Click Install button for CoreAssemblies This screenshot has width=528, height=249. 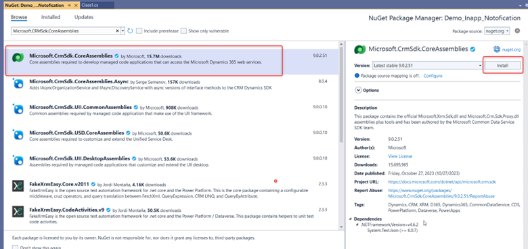(502, 66)
